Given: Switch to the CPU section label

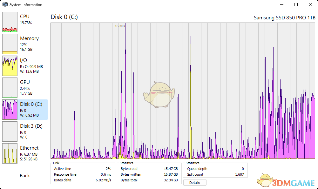Looking at the screenshot, I should point(25,17).
